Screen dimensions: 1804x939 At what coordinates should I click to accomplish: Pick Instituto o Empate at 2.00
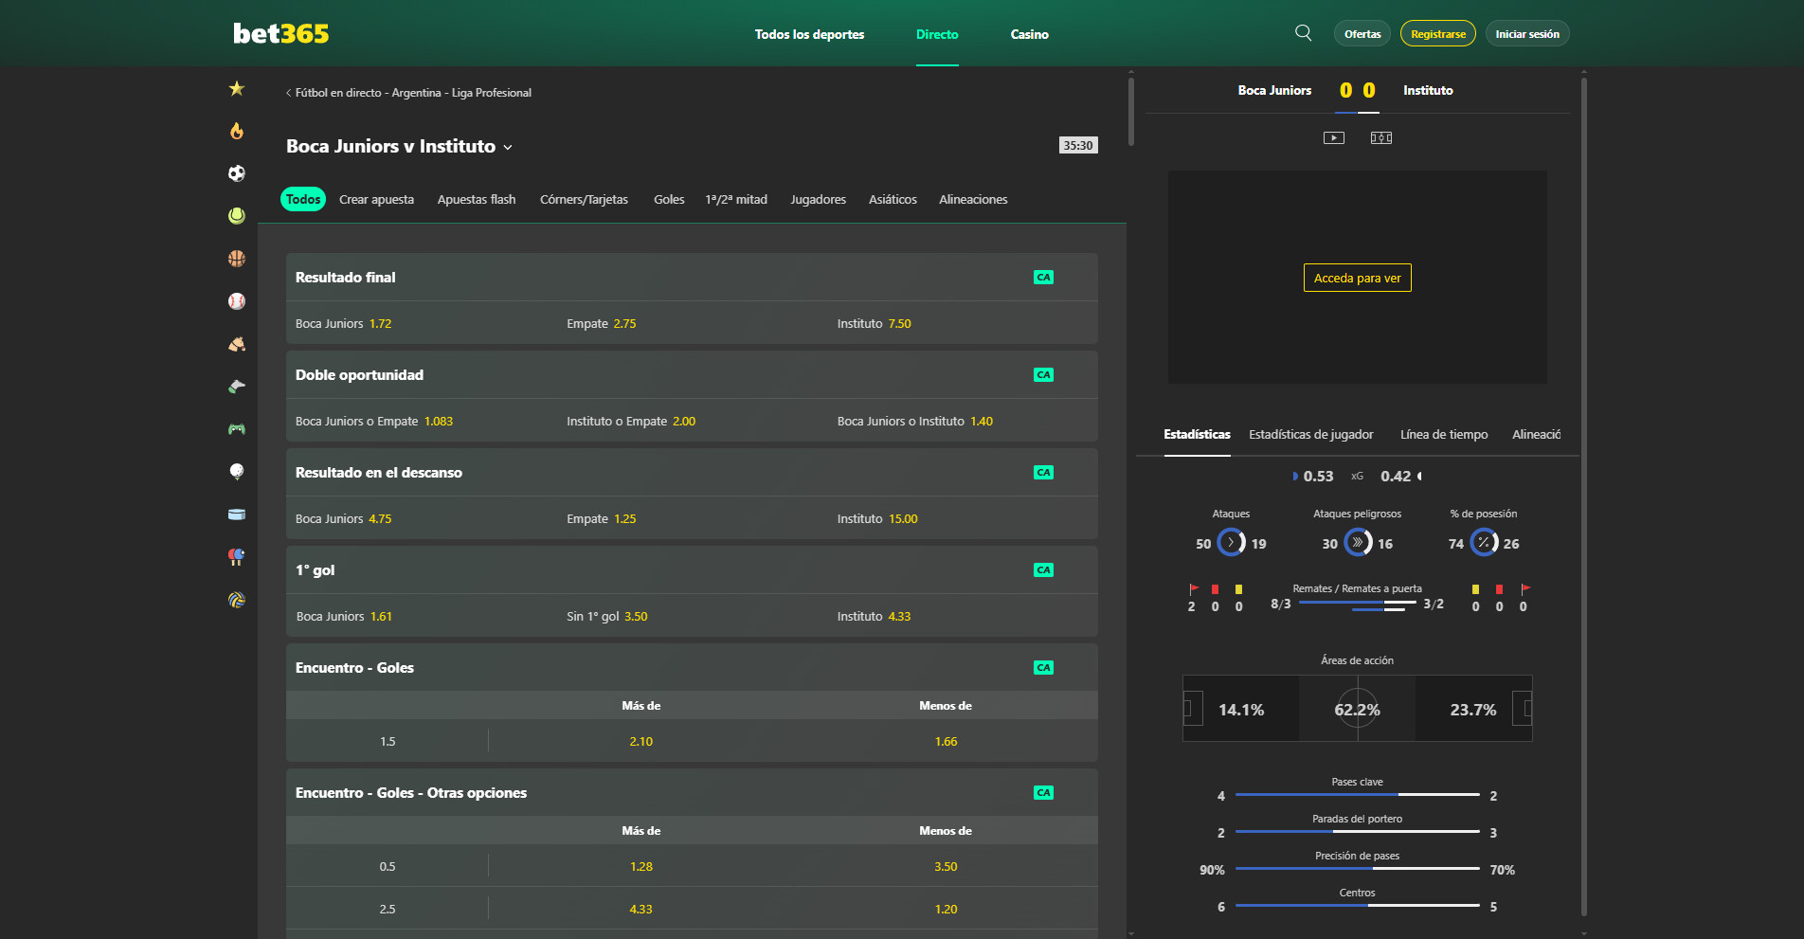[x=693, y=422]
